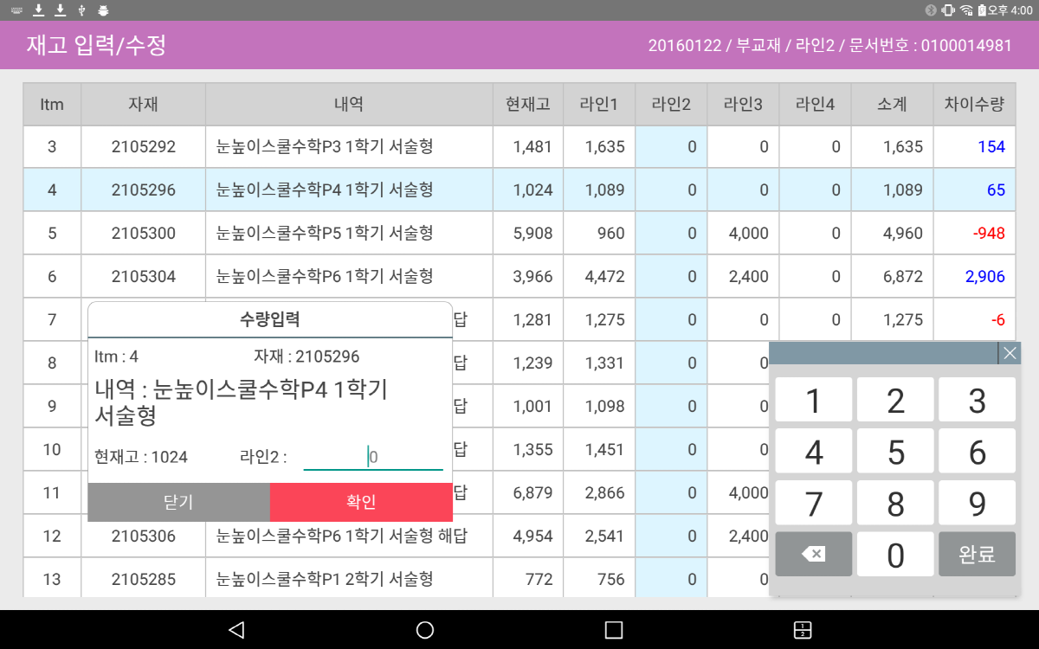Close the numeric keypad with X

pos(1010,353)
